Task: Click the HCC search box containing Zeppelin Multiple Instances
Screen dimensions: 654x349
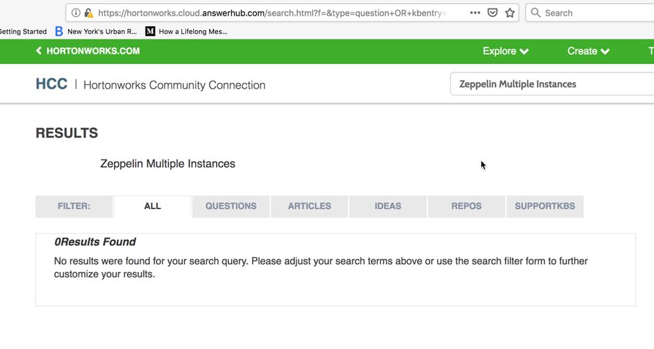Action: [553, 84]
